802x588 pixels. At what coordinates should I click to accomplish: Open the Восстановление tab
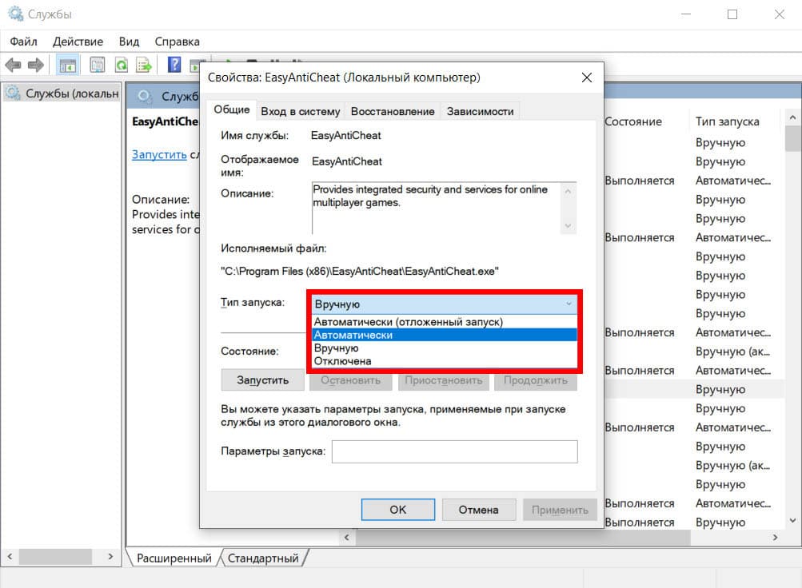[x=393, y=111]
